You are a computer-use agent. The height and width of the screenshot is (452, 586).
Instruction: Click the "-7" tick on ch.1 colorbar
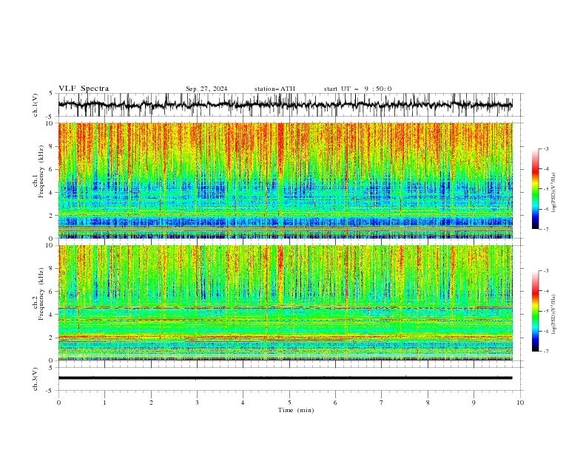(x=546, y=229)
